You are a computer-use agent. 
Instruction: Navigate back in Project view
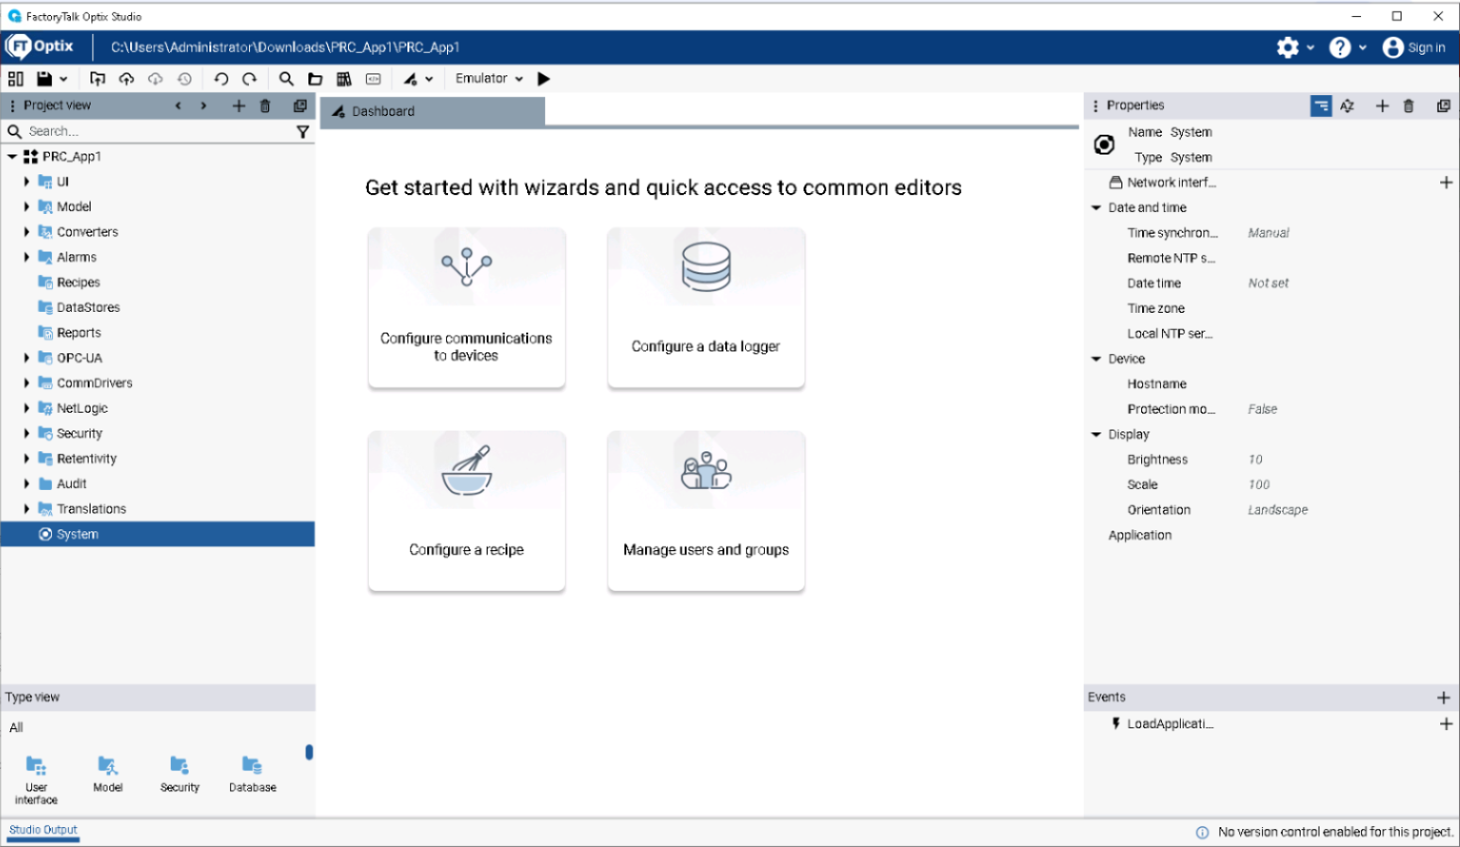coord(178,106)
